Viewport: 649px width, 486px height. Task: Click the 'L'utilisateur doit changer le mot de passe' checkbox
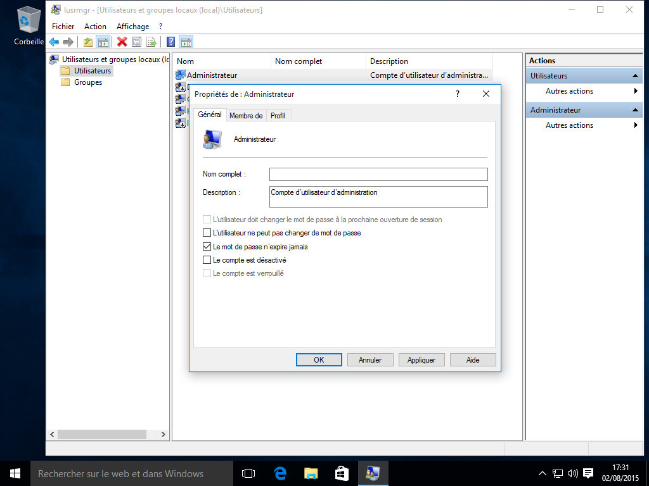click(207, 220)
